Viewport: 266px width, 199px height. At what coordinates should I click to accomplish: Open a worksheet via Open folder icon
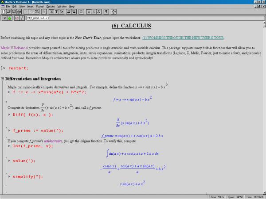pos(9,11)
